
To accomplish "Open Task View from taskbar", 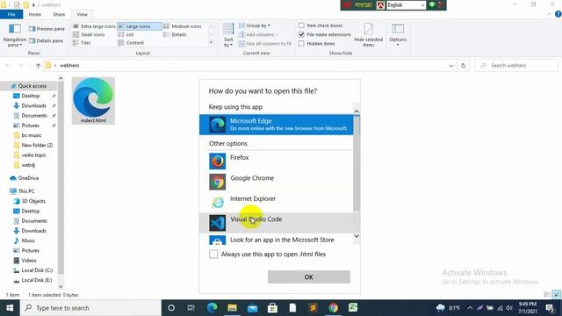I will 191,308.
